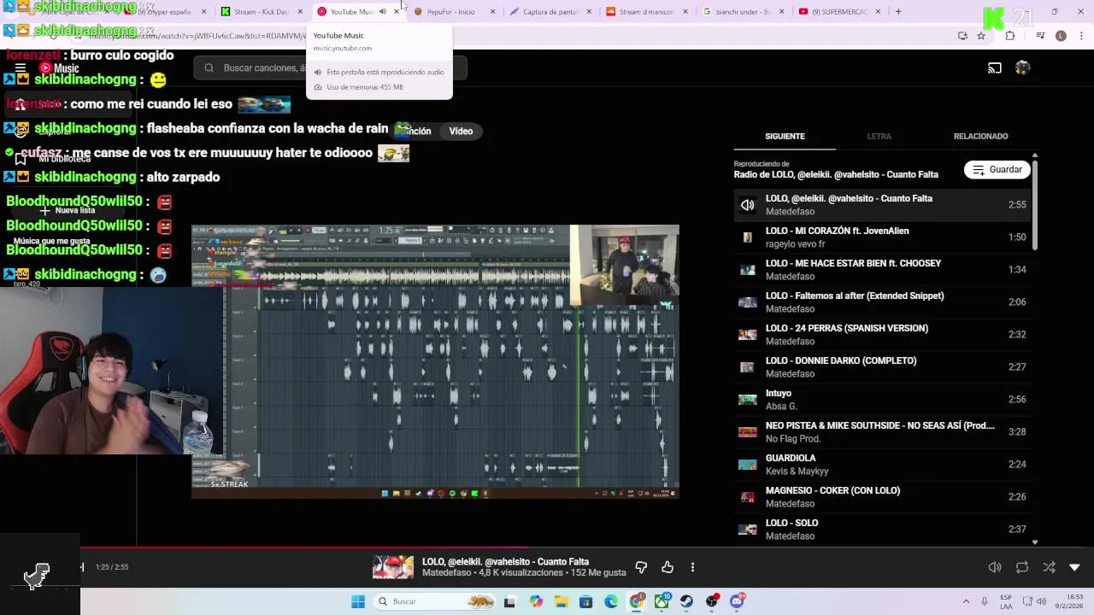This screenshot has width=1094, height=615.
Task: Switch to the bianchi under Google search tab
Action: (x=743, y=12)
